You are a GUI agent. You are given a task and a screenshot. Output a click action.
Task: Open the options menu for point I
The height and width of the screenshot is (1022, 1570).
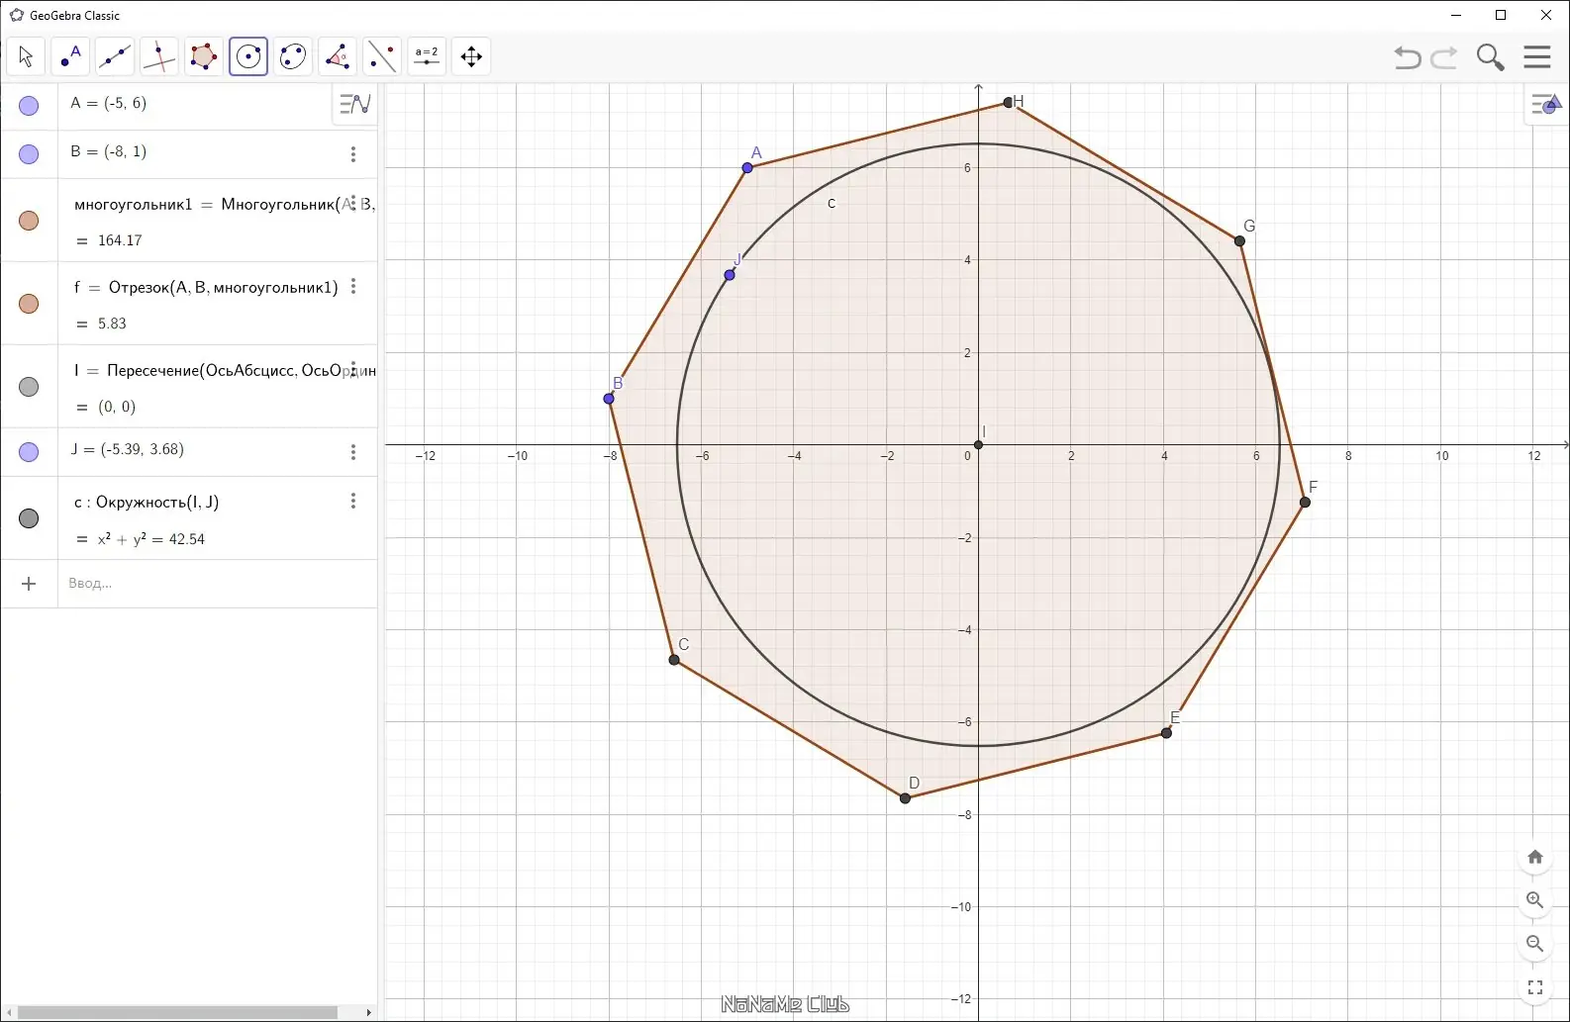click(x=353, y=369)
